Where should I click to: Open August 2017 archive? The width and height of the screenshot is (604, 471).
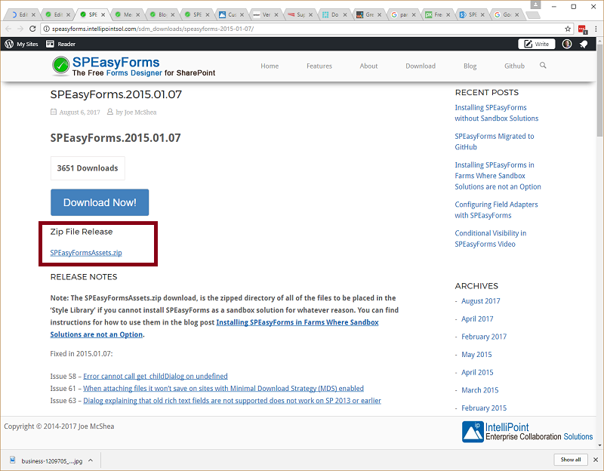coord(481,300)
